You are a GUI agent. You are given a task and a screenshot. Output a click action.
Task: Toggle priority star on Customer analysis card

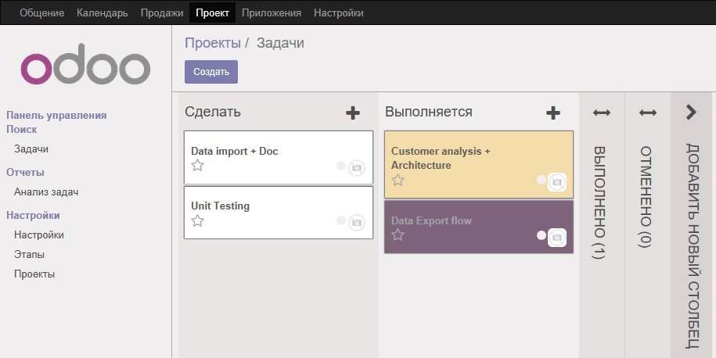click(x=398, y=180)
